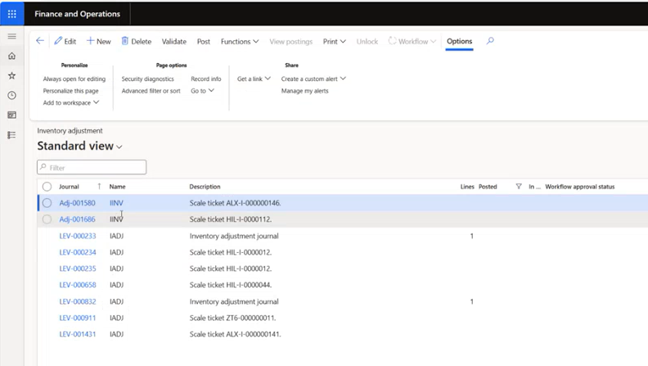This screenshot has width=648, height=366.
Task: Open Recent clock icon in sidebar
Action: pos(11,96)
